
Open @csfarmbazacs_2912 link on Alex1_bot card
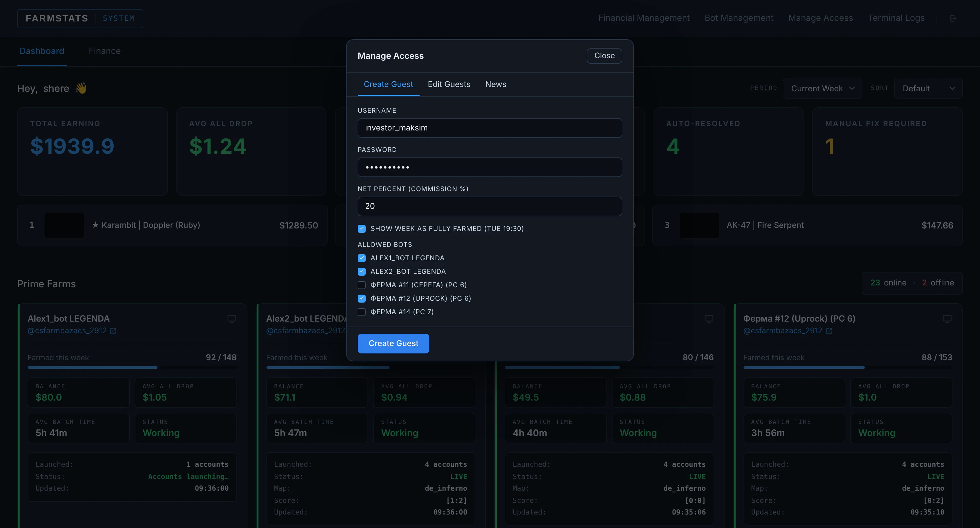(x=67, y=330)
